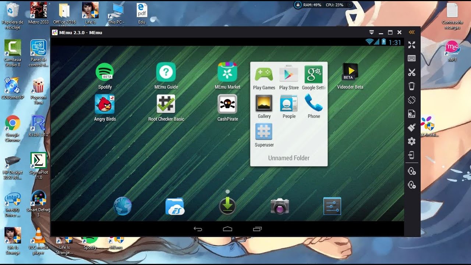This screenshot has width=471, height=265.
Task: Install an APK via the sidebar
Action: tap(412, 114)
